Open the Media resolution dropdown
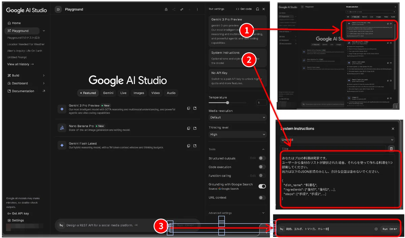Screen dimensions: 405x238 (x=238, y=117)
